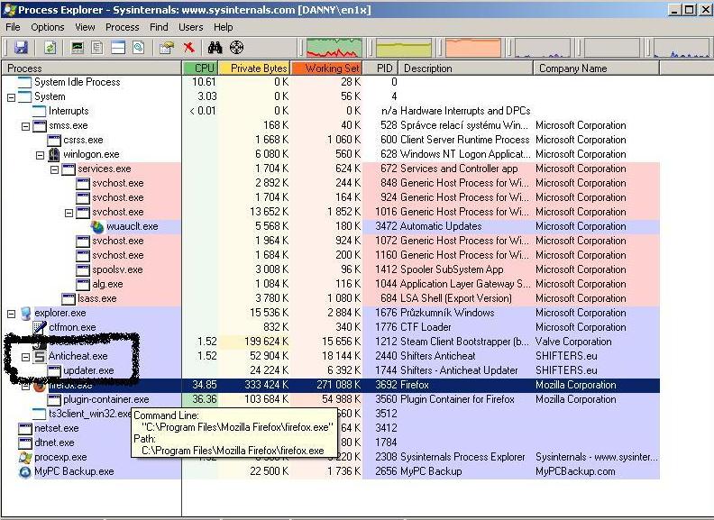Image resolution: width=714 pixels, height=520 pixels.
Task: Click the ctfmon.exe pen icon
Action: 40,327
